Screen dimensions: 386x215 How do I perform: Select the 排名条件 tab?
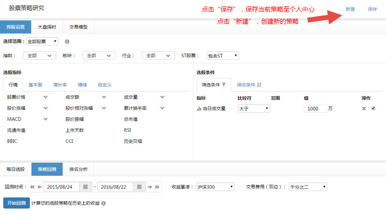click(x=249, y=85)
